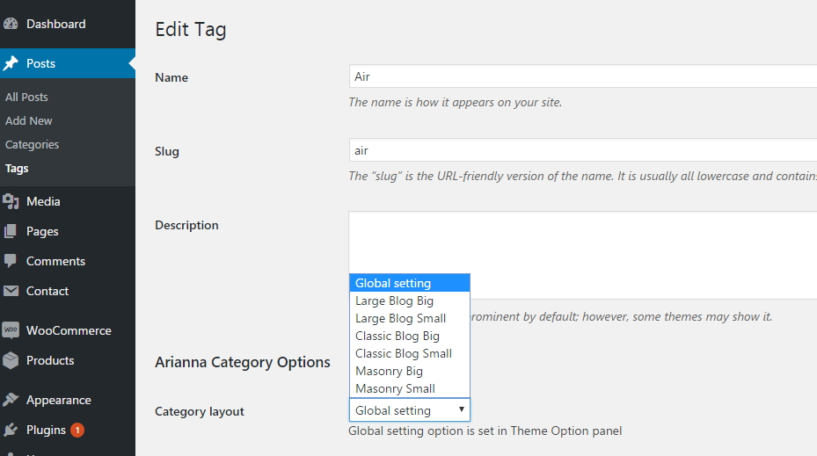Click the Contact envelope icon
817x456 pixels.
pos(11,292)
